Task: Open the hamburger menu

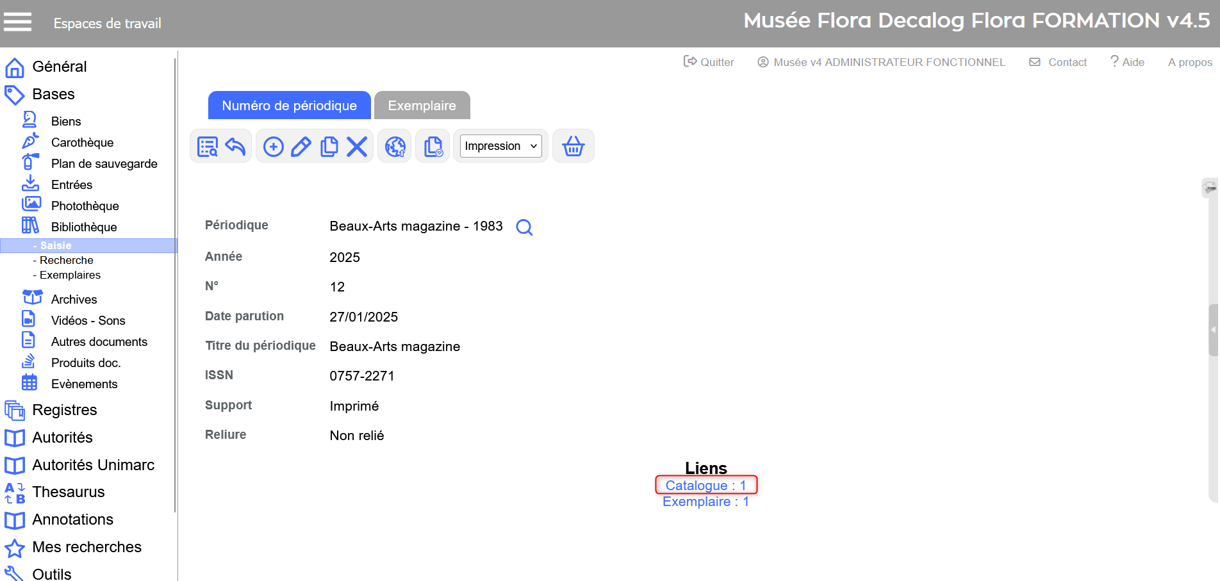Action: 17,22
